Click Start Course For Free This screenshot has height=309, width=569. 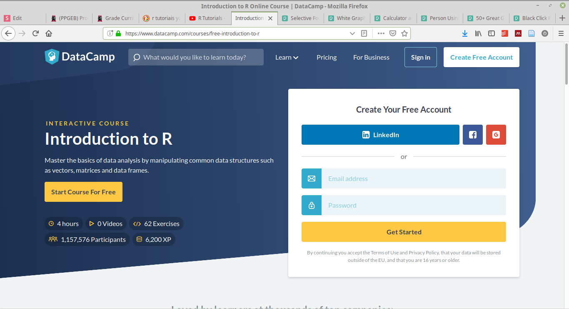point(83,192)
